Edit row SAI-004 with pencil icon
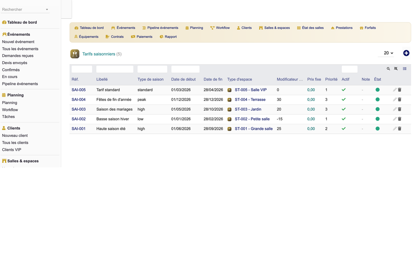The width and height of the screenshot is (420, 260). point(395,100)
